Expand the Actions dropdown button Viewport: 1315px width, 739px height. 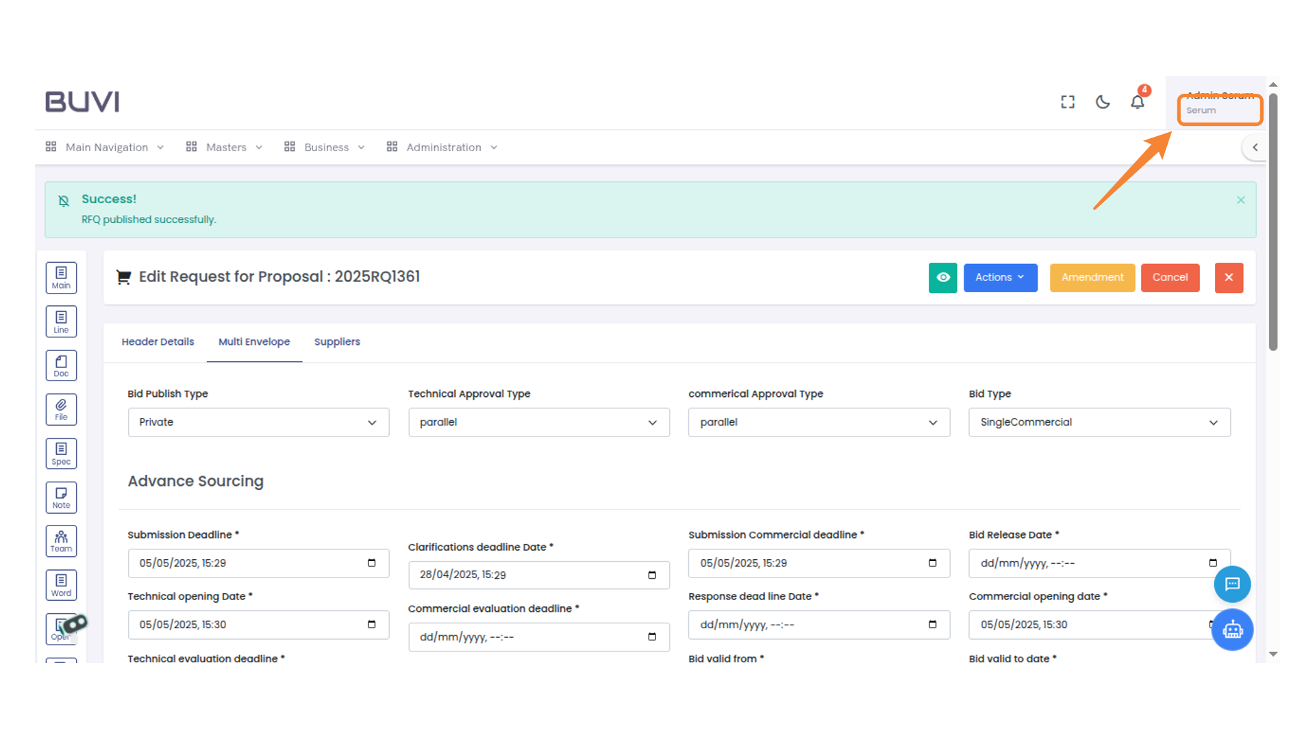pos(1000,277)
